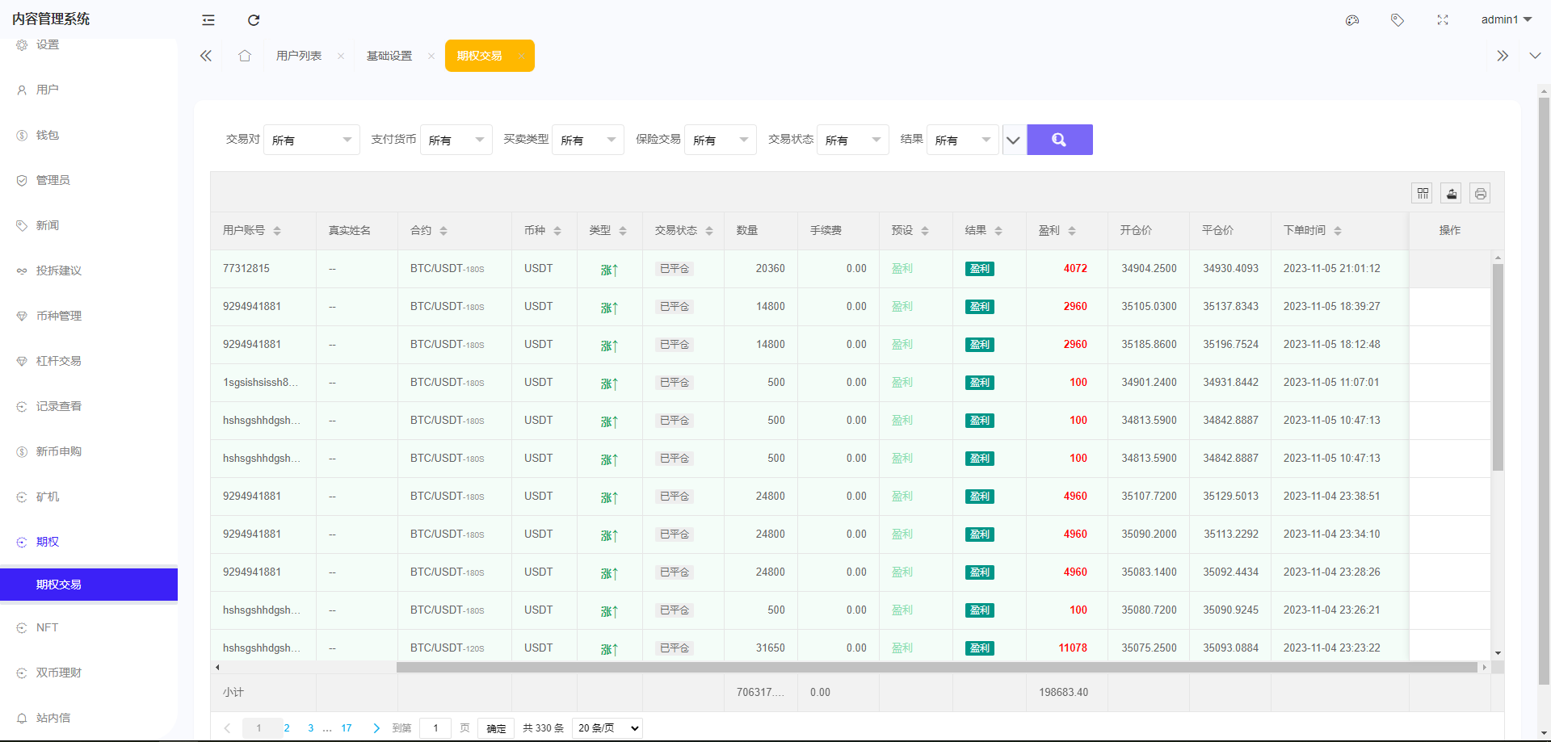Sort by 用户账号 column
The width and height of the screenshot is (1551, 742).
pyautogui.click(x=277, y=231)
